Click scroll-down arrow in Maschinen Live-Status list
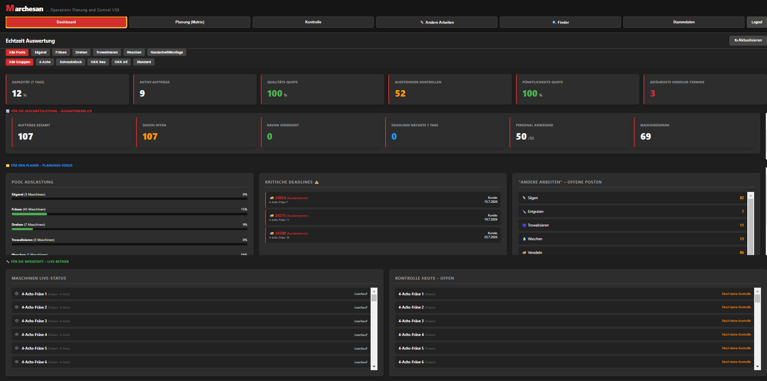 point(374,367)
